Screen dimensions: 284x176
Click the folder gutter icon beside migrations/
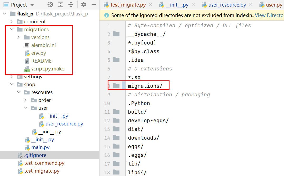116,86
